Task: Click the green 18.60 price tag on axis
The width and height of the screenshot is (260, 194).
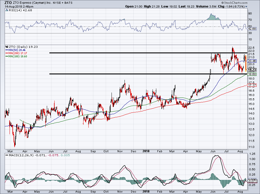Action: click(252, 74)
